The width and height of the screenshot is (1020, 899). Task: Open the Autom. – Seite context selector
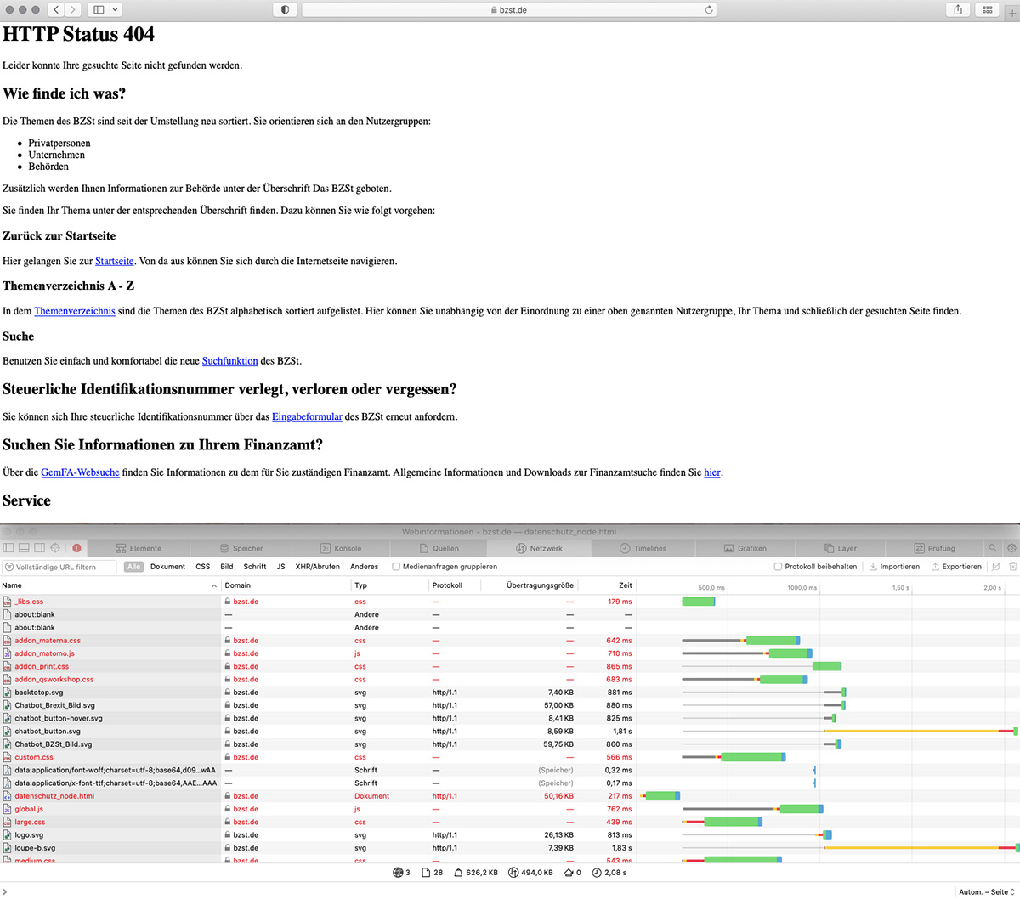point(987,891)
